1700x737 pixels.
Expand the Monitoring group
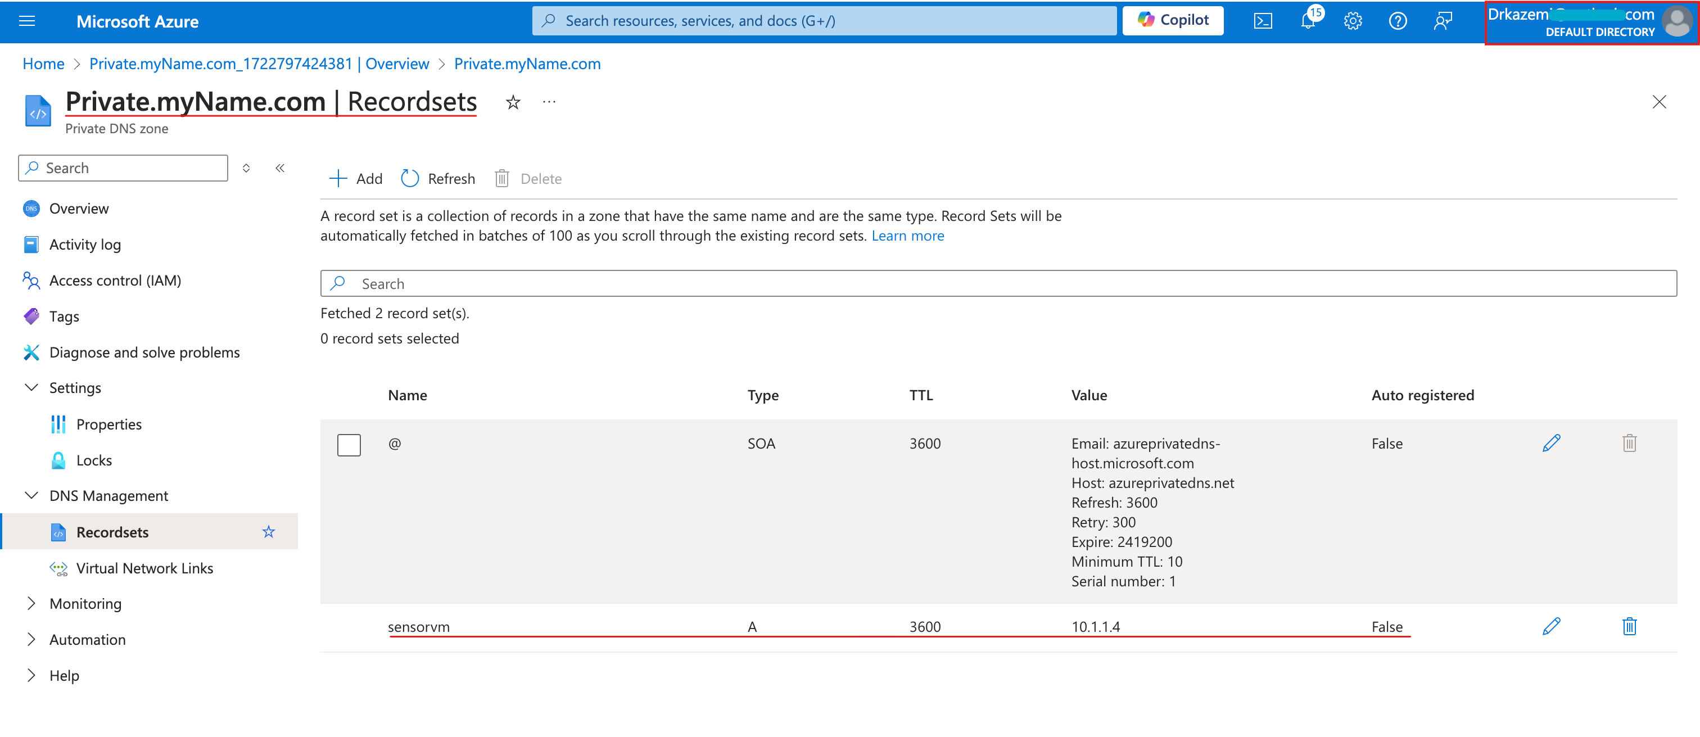click(31, 604)
